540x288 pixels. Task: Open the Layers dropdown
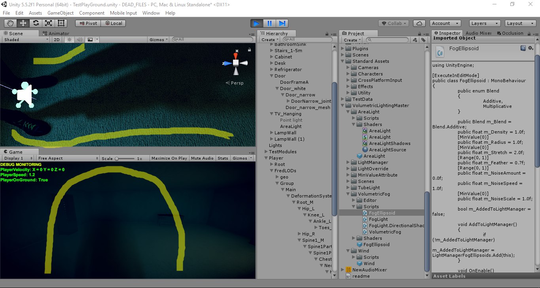(x=485, y=23)
